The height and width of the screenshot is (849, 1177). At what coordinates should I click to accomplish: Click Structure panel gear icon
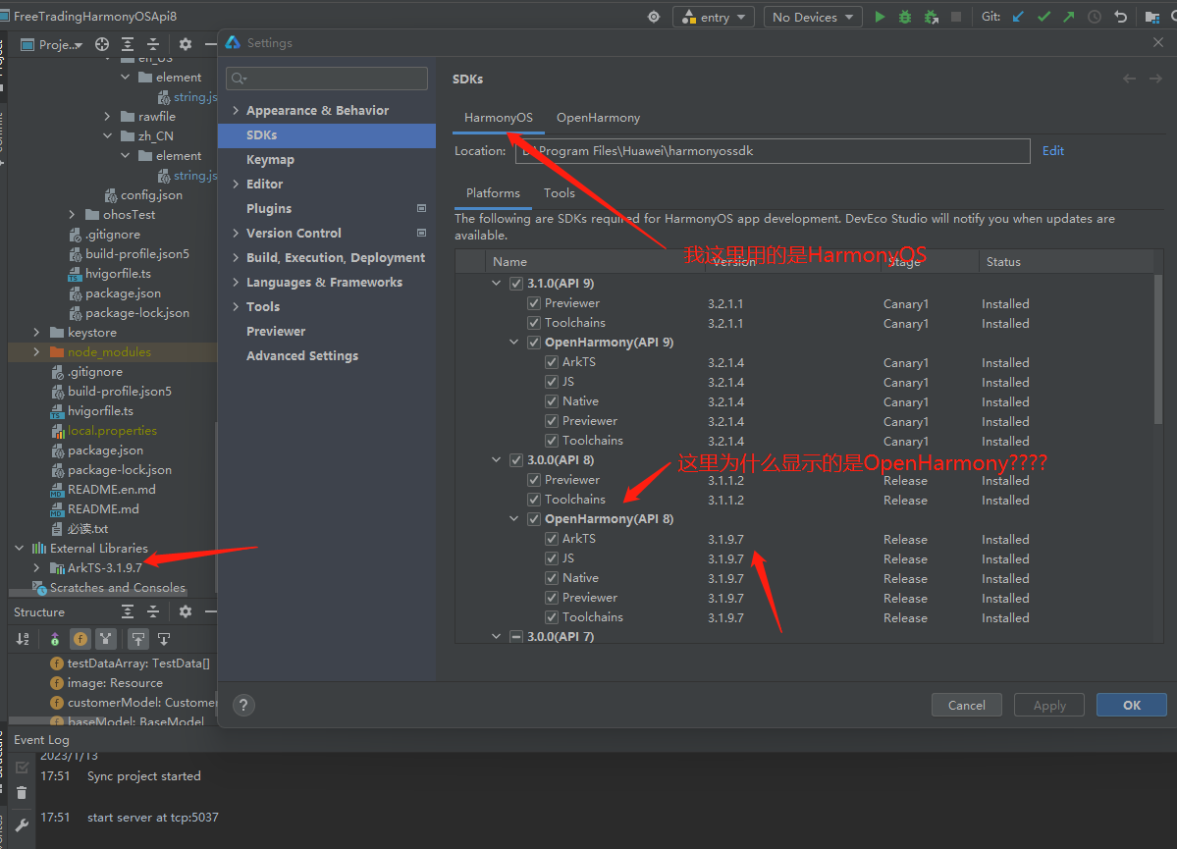186,611
